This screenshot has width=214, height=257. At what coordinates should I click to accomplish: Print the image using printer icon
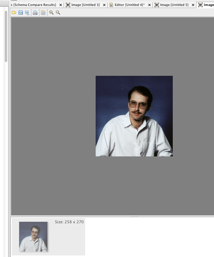[35, 13]
